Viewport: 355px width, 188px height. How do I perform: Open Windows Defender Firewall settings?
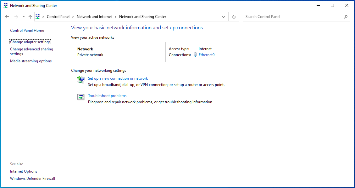point(32,178)
